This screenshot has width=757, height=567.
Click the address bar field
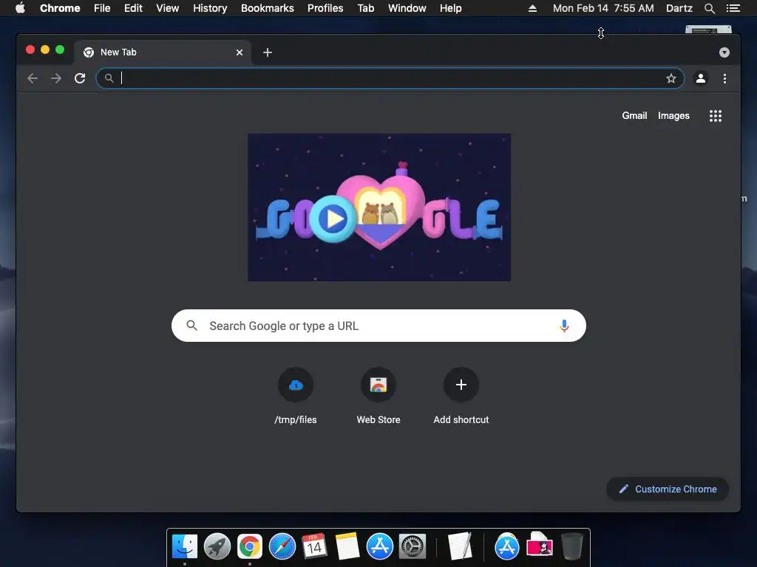click(x=390, y=78)
